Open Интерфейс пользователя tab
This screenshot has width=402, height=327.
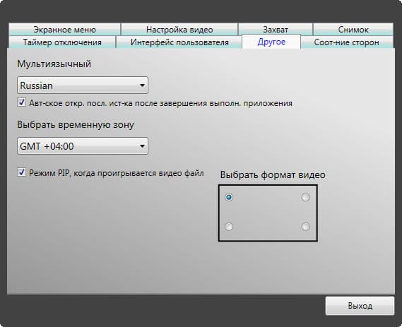click(x=179, y=42)
